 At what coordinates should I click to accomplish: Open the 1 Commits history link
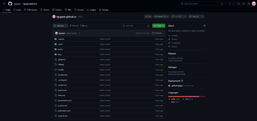coord(157,33)
